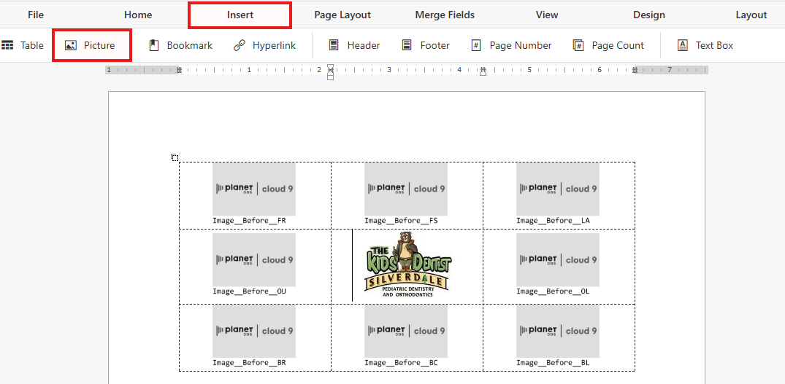
Task: Click the Page Count icon
Action: 578,45
